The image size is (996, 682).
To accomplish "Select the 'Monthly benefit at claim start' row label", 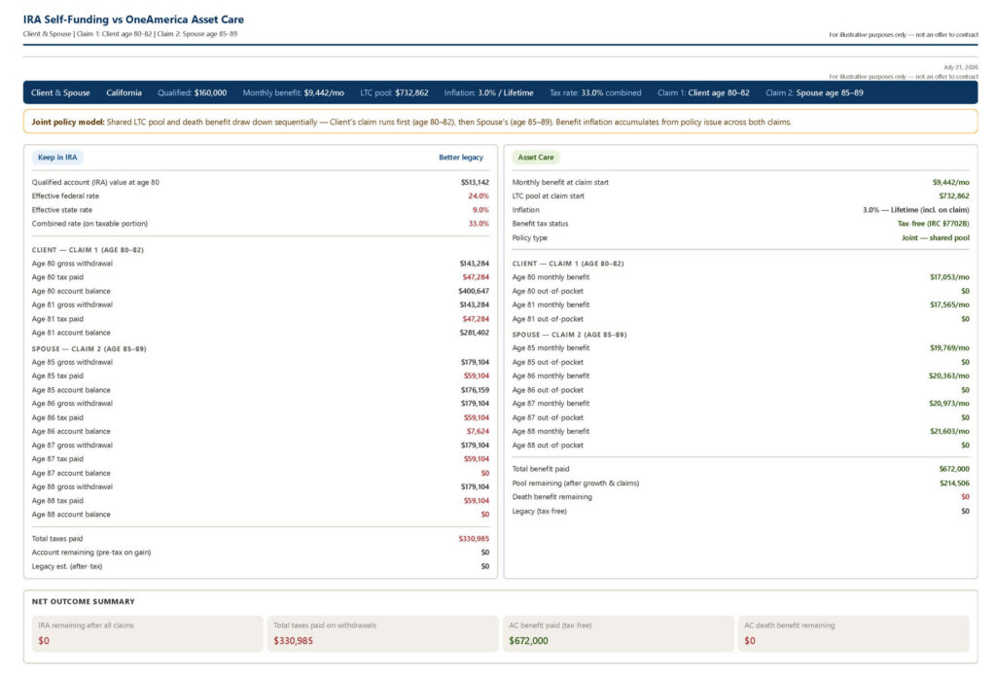I will click(x=560, y=182).
